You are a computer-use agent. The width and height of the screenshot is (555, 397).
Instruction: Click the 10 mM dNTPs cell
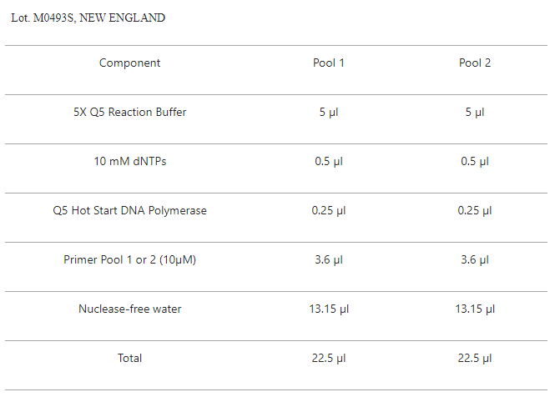tap(129, 161)
